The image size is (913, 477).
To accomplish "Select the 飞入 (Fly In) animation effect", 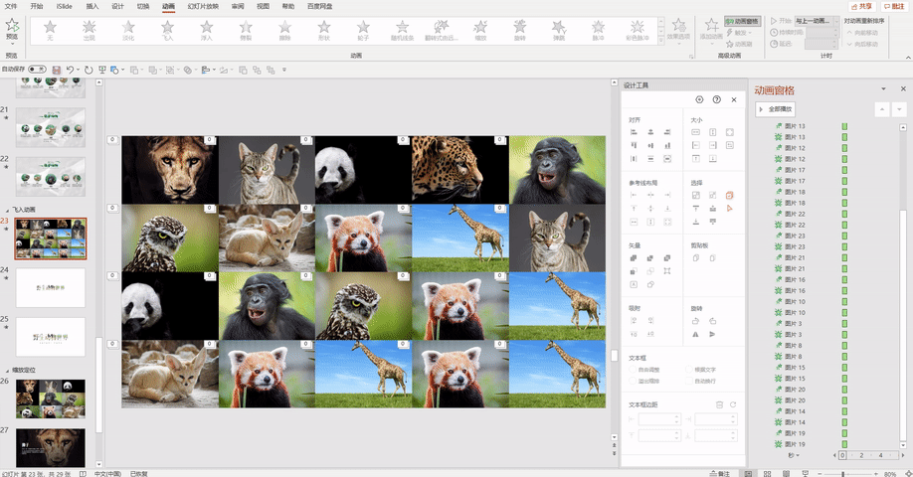I will [167, 30].
